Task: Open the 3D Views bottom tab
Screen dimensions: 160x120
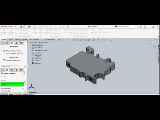Action: click(18, 94)
